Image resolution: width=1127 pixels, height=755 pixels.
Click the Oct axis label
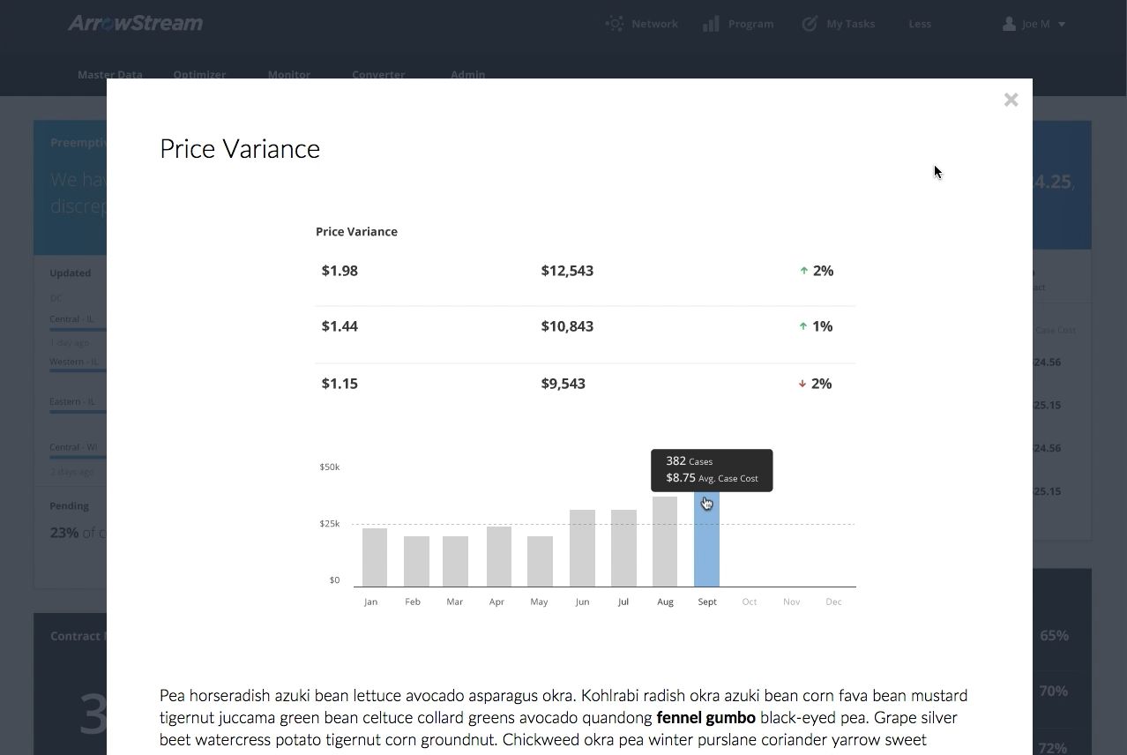click(750, 602)
